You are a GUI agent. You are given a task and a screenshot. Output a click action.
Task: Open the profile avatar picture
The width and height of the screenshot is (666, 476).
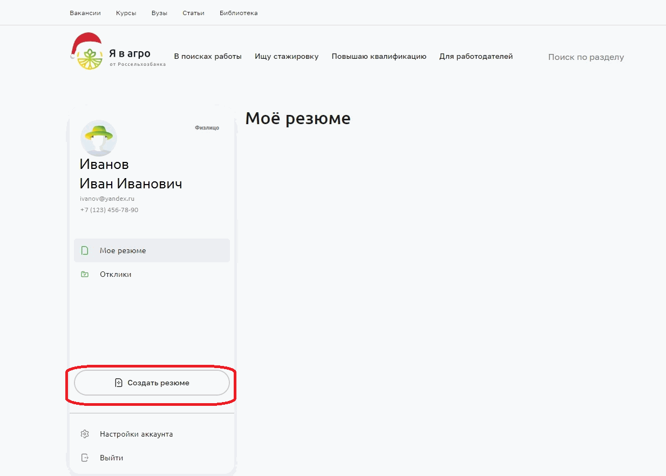click(98, 138)
